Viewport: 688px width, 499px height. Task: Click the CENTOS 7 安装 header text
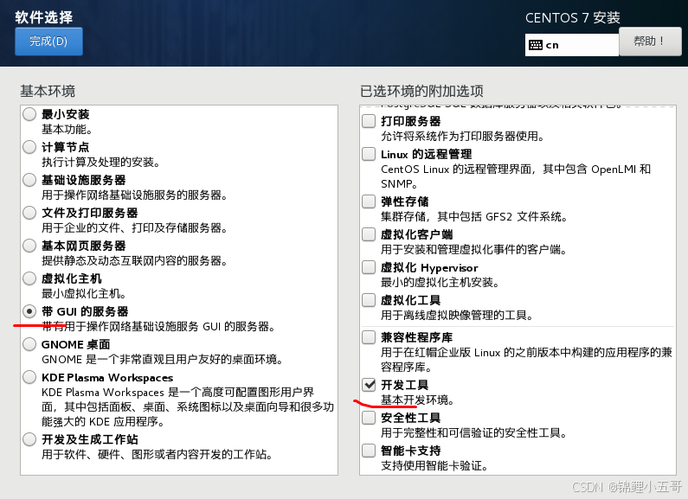click(573, 18)
